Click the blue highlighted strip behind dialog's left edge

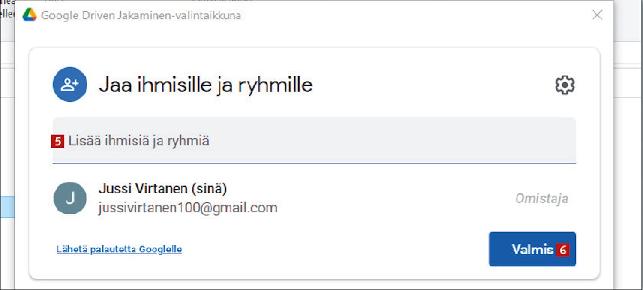point(7,207)
